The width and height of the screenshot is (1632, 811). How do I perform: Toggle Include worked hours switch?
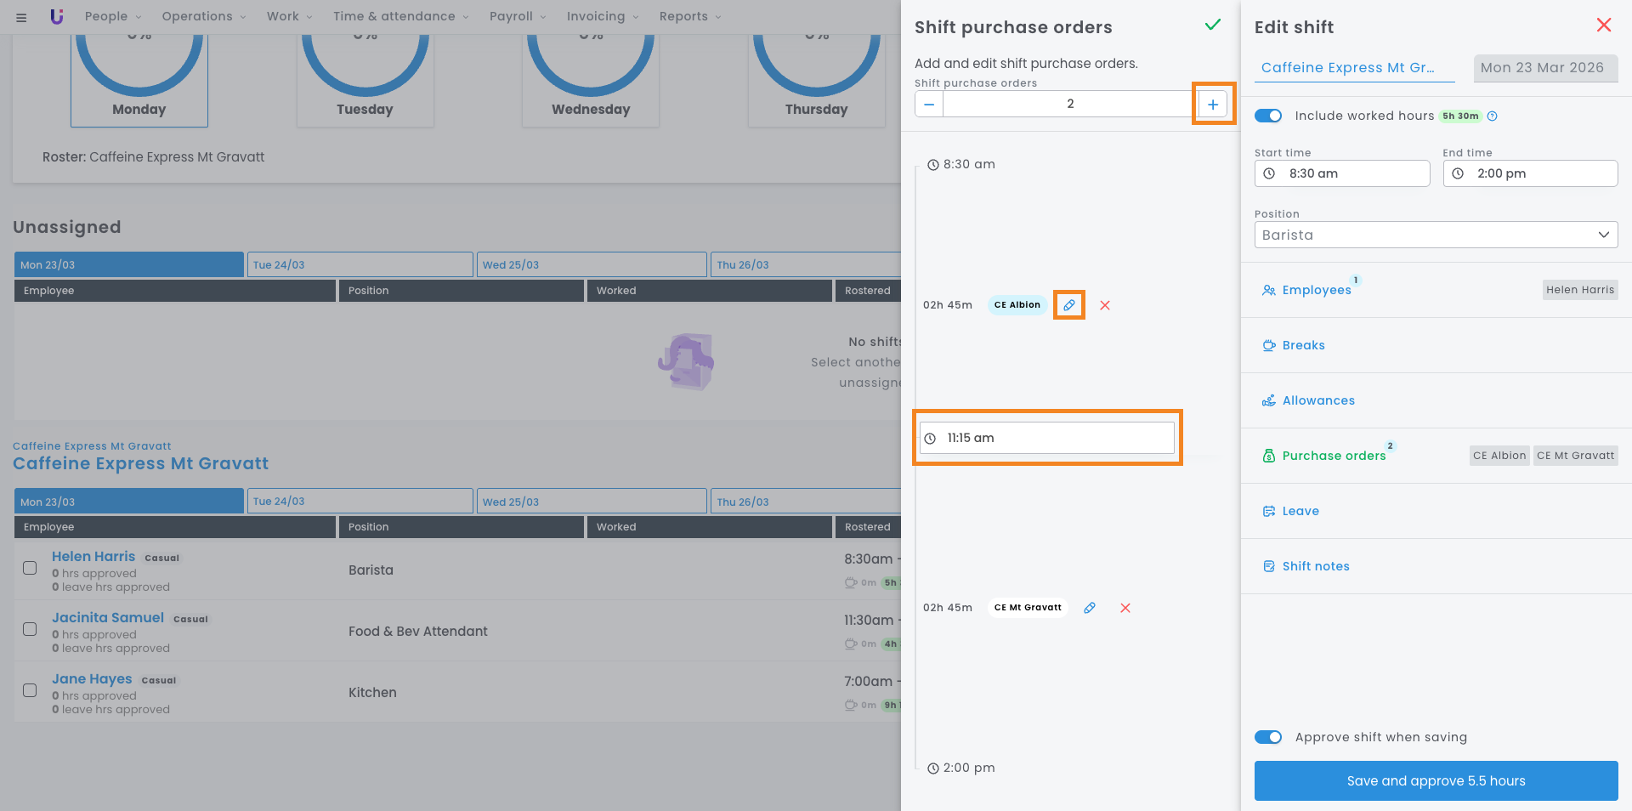(1268, 116)
